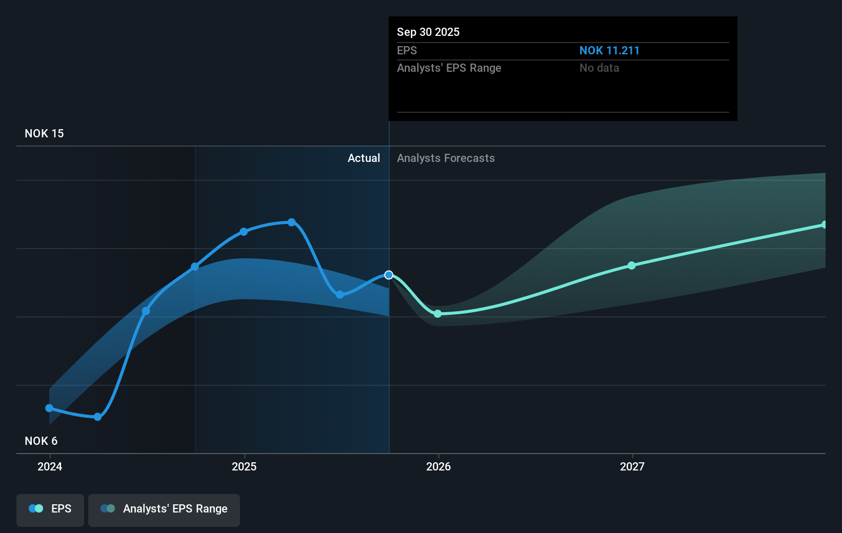Click the 'NOK 11.211' tooltip value
This screenshot has height=533, width=842.
pos(609,51)
